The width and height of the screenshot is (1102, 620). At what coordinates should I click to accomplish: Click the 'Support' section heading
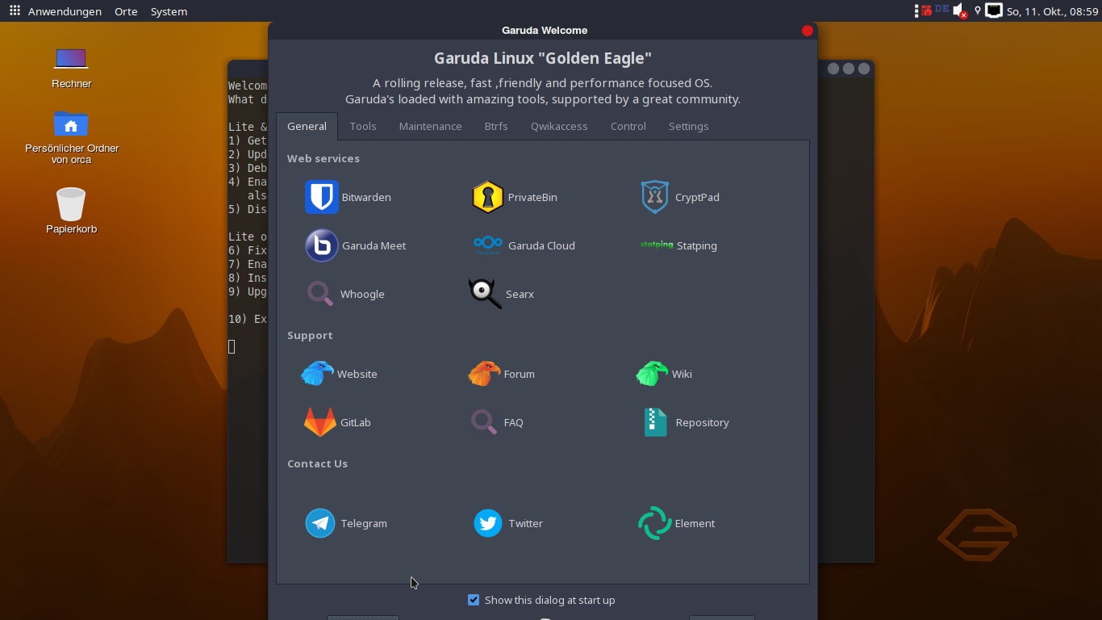pyautogui.click(x=310, y=335)
